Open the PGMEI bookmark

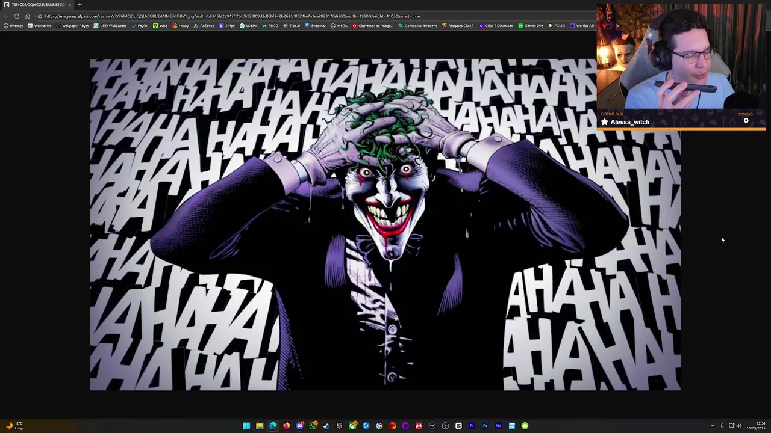pyautogui.click(x=557, y=26)
